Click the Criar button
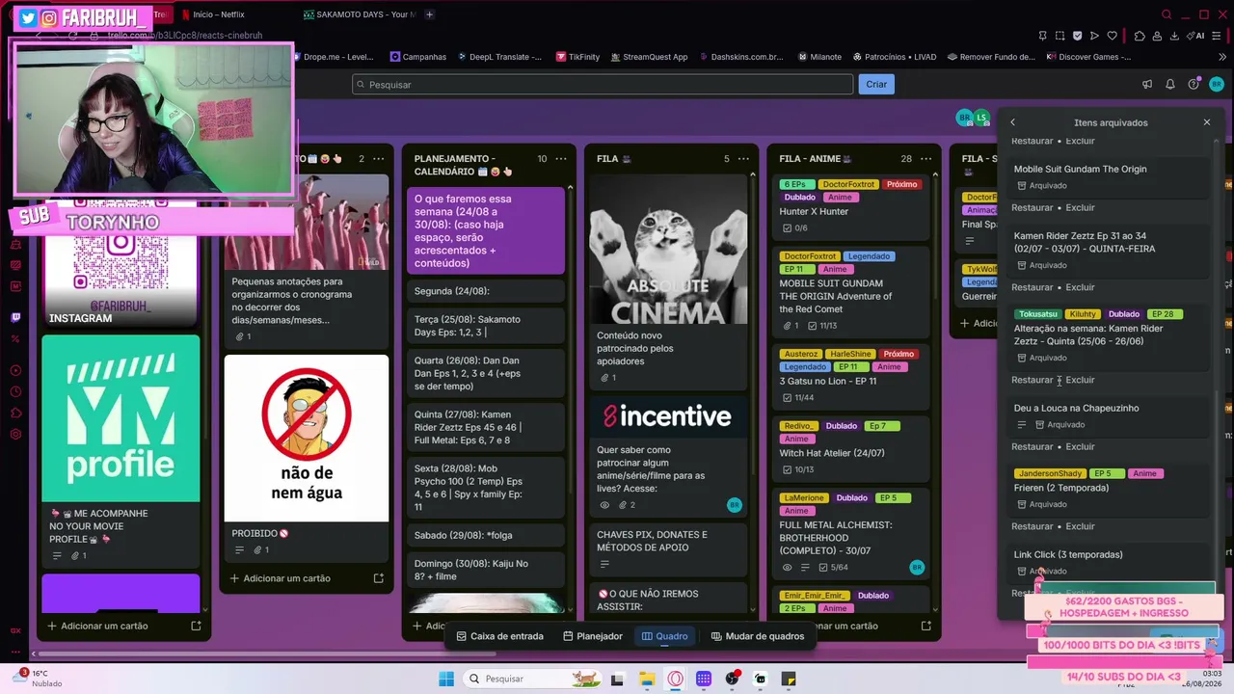Screen dimensions: 1234x694 pos(876,84)
